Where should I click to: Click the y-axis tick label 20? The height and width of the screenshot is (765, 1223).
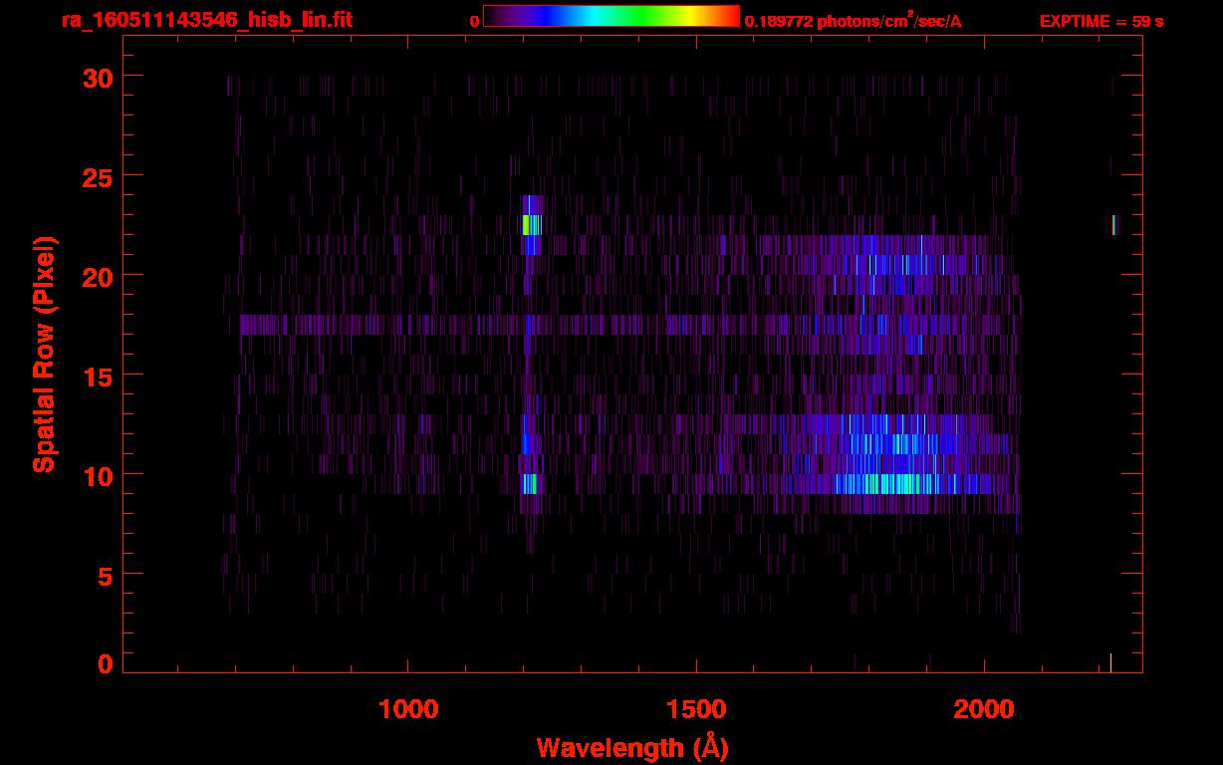[97, 275]
